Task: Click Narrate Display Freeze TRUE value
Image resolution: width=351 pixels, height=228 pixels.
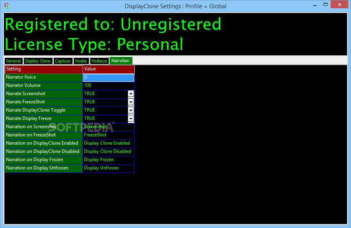Action: [90, 119]
